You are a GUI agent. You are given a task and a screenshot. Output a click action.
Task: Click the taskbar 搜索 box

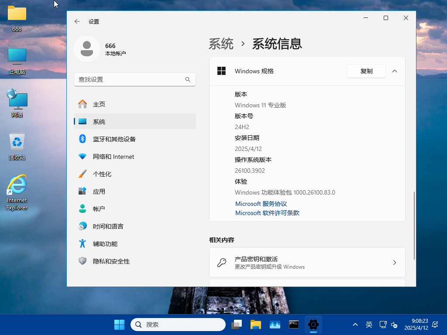(x=178, y=325)
